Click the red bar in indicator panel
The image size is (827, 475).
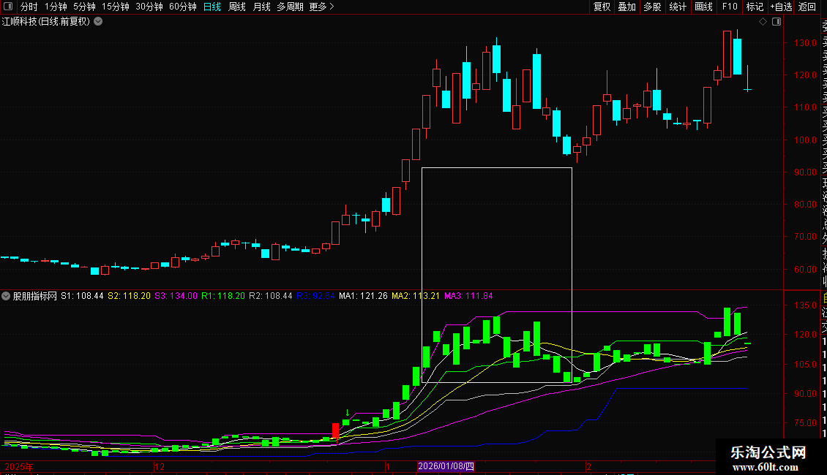pos(335,430)
